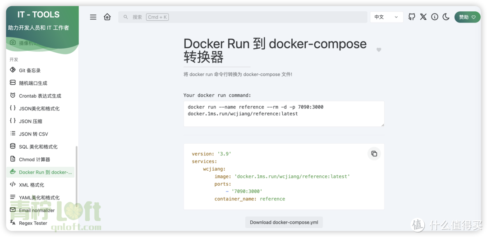Open JSON 转 CSV tool
487x237 pixels.
coord(33,134)
